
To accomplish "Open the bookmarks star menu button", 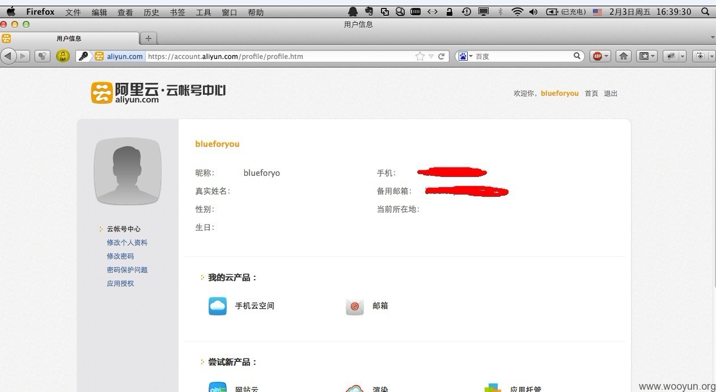I will point(646,56).
